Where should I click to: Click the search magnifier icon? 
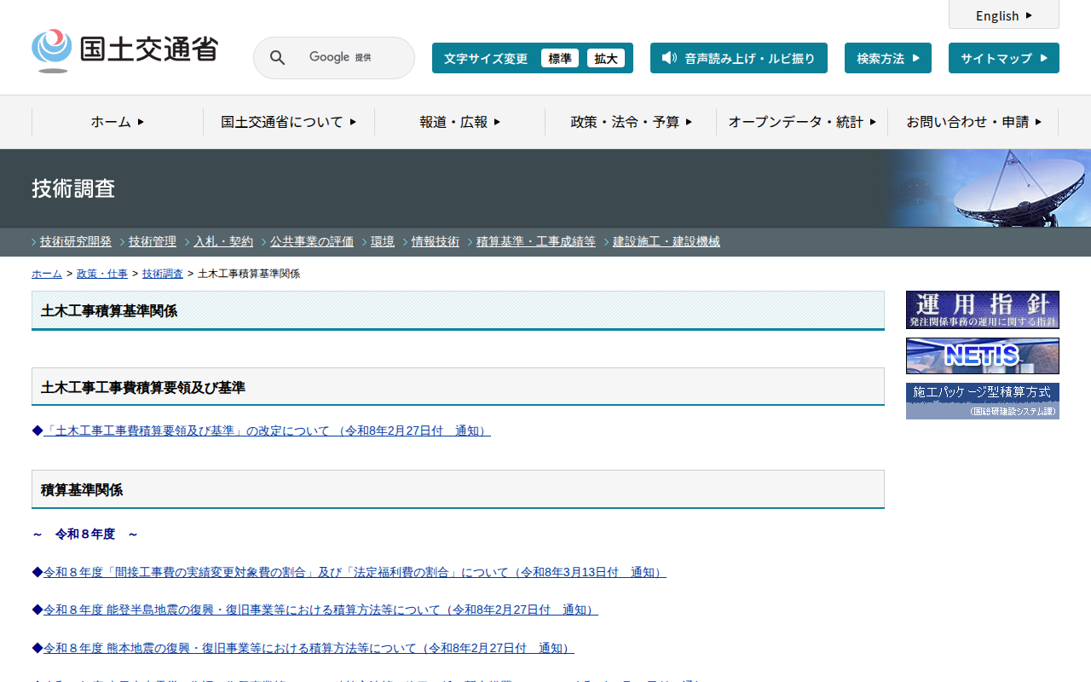click(277, 58)
